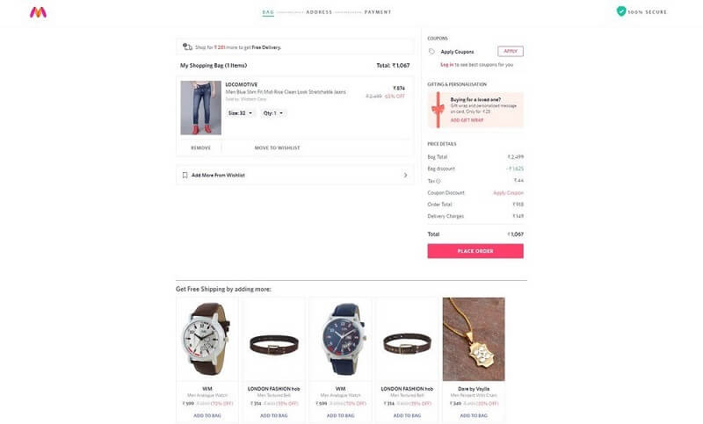Image resolution: width=703 pixels, height=424 pixels.
Task: Add the Dare by Voylla pendant to bag
Action: [474, 415]
